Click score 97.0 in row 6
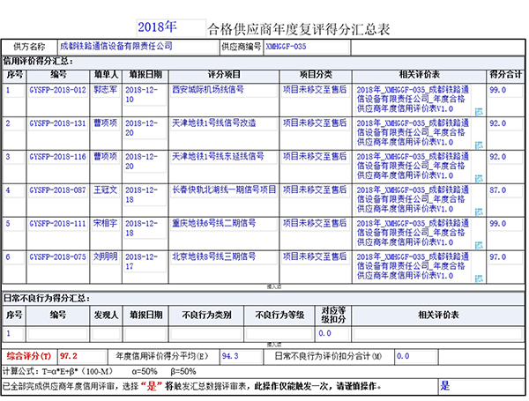This screenshot has height=401, width=529. 498,257
